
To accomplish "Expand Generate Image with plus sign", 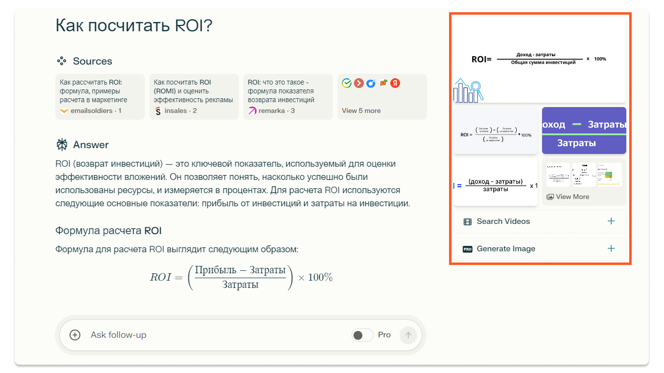I will tap(611, 249).
